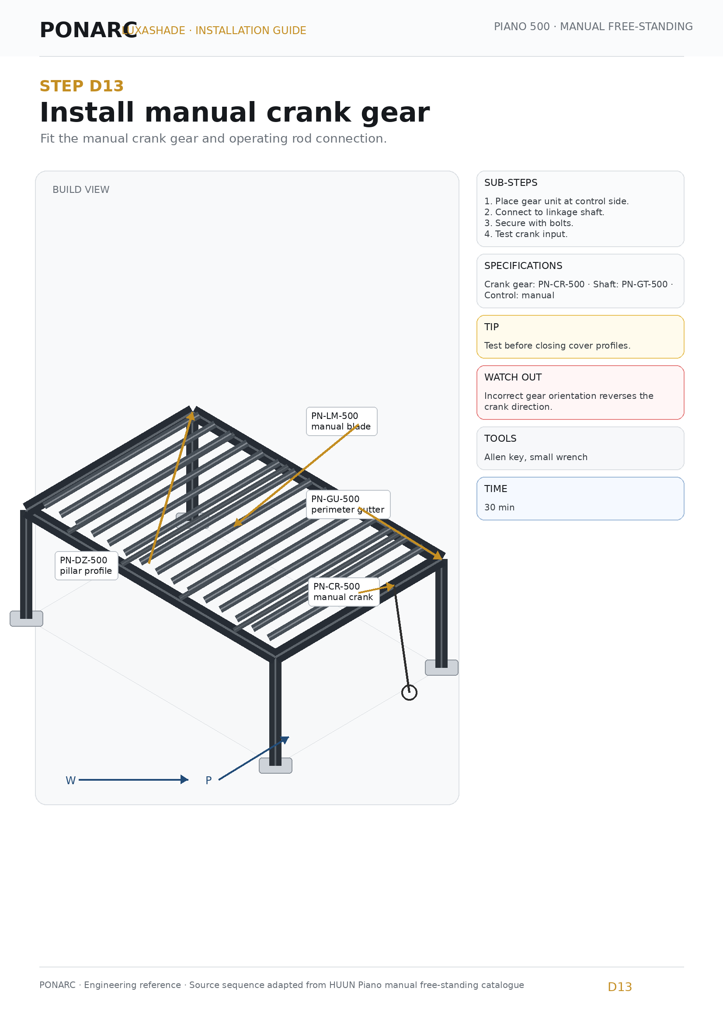Click the W width direction arrow
This screenshot has width=723, height=1023.
(133, 780)
